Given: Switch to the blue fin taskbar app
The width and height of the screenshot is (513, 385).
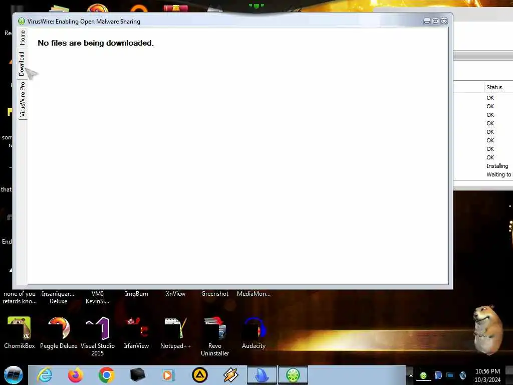Looking at the screenshot, I should [x=262, y=375].
